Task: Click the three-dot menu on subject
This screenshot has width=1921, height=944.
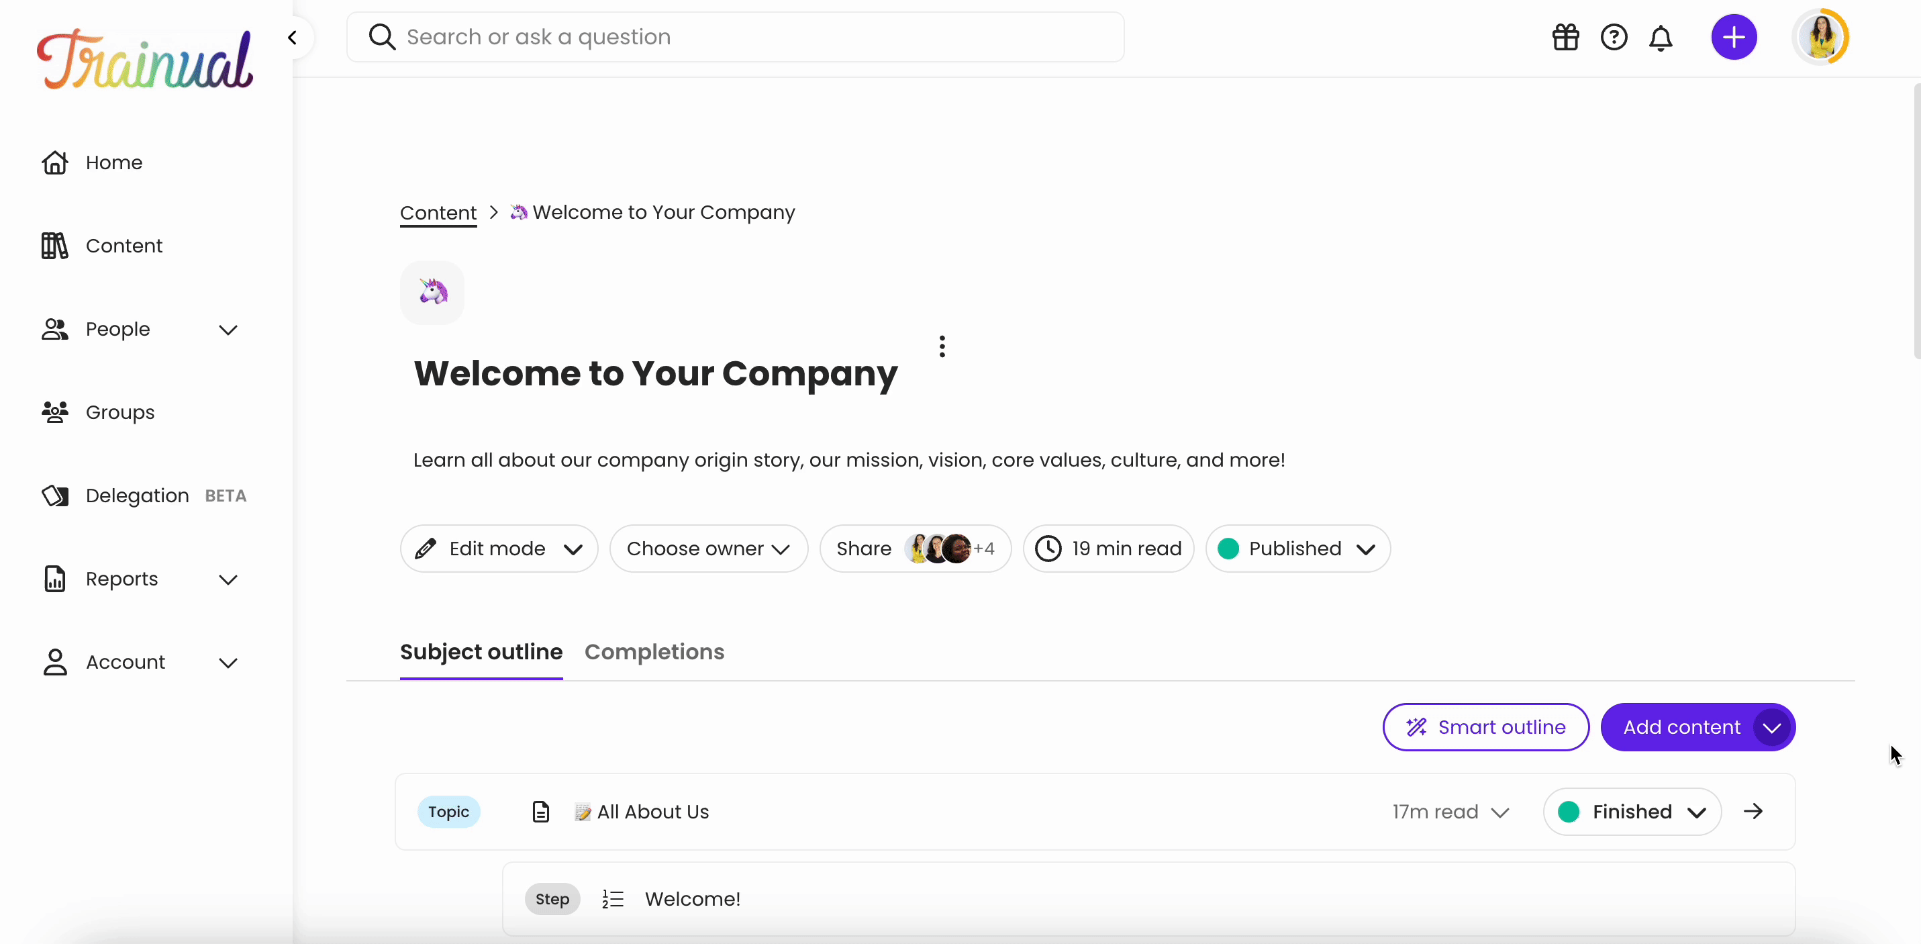Action: click(x=941, y=344)
